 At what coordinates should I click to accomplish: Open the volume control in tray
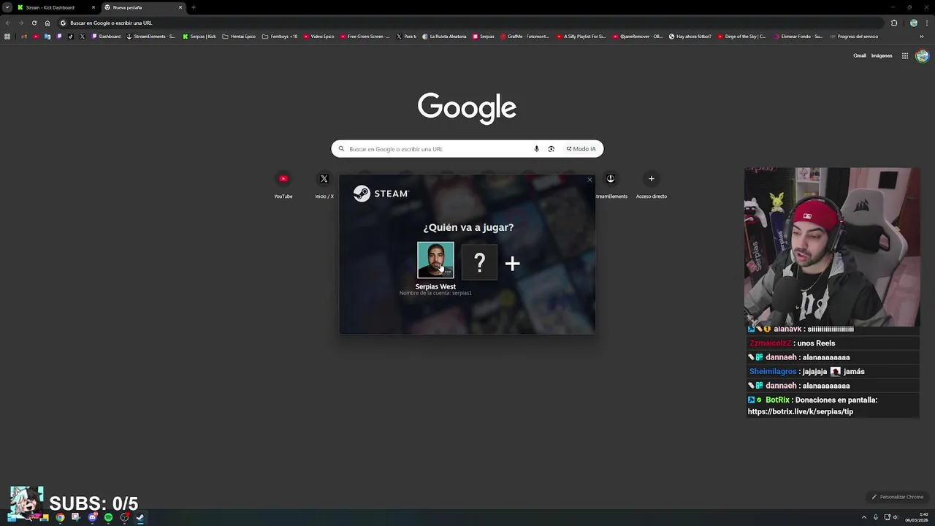point(896,517)
